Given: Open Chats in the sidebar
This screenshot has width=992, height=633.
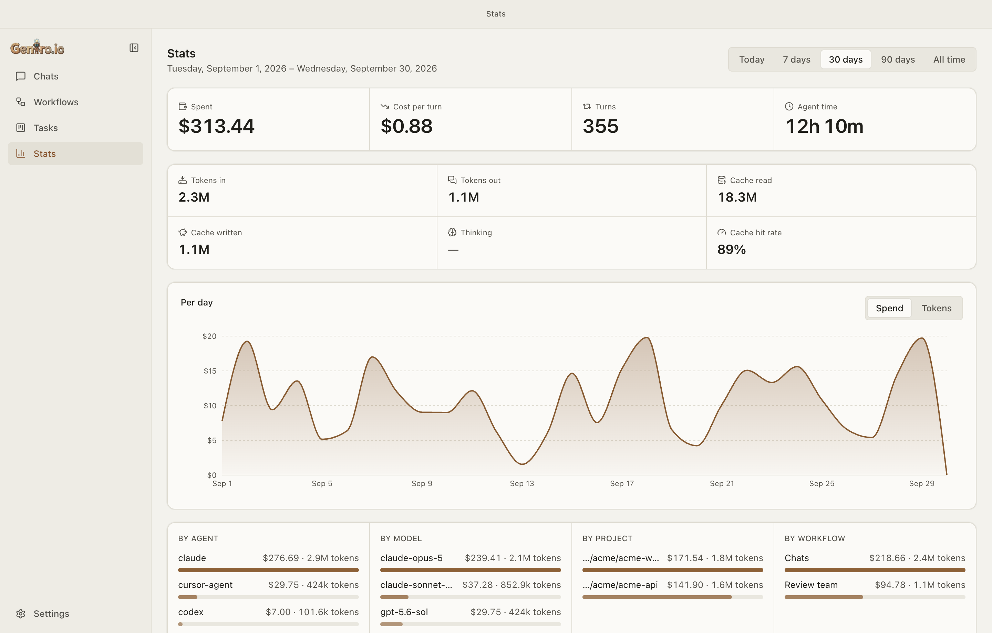Looking at the screenshot, I should 75,76.
